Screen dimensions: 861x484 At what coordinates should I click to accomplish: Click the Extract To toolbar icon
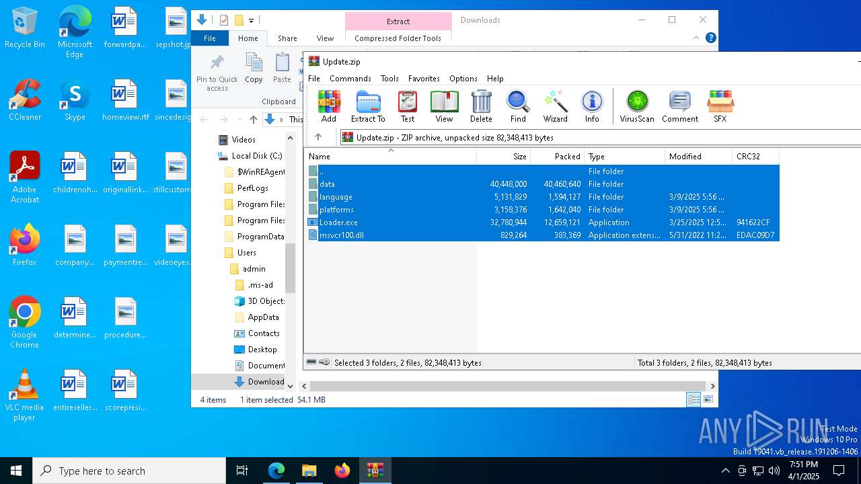tap(368, 107)
